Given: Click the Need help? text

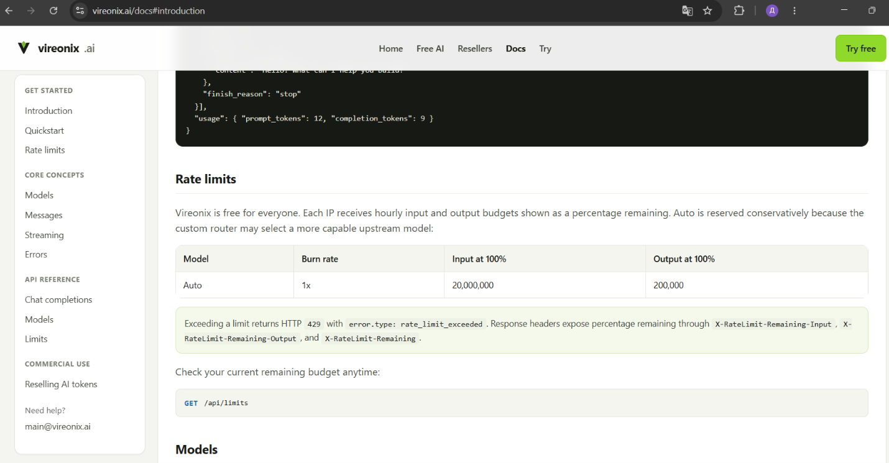Looking at the screenshot, I should point(45,410).
